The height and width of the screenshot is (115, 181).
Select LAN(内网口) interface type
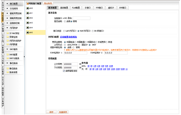tap(64, 31)
